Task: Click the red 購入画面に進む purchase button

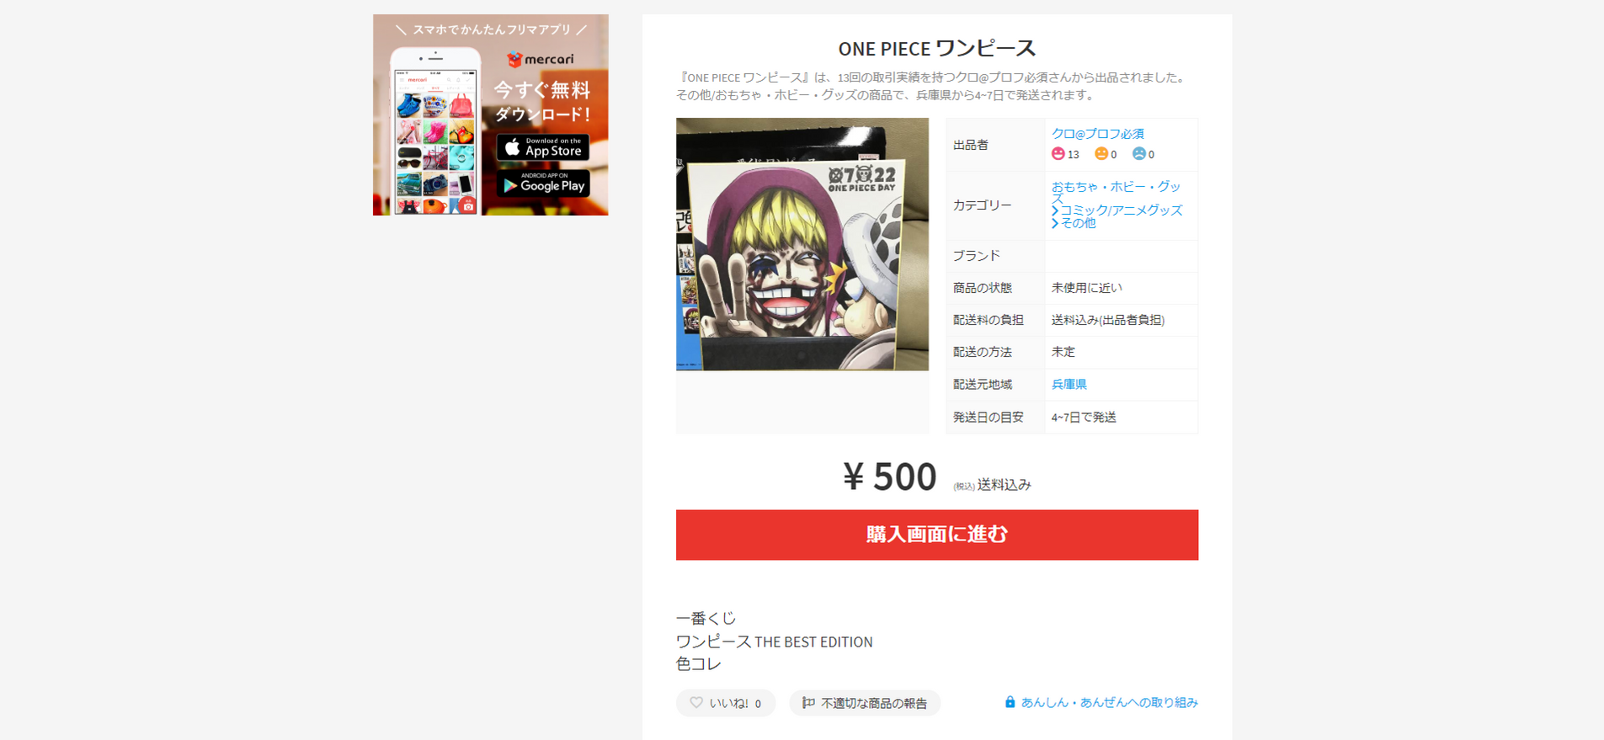Action: pyautogui.click(x=936, y=535)
